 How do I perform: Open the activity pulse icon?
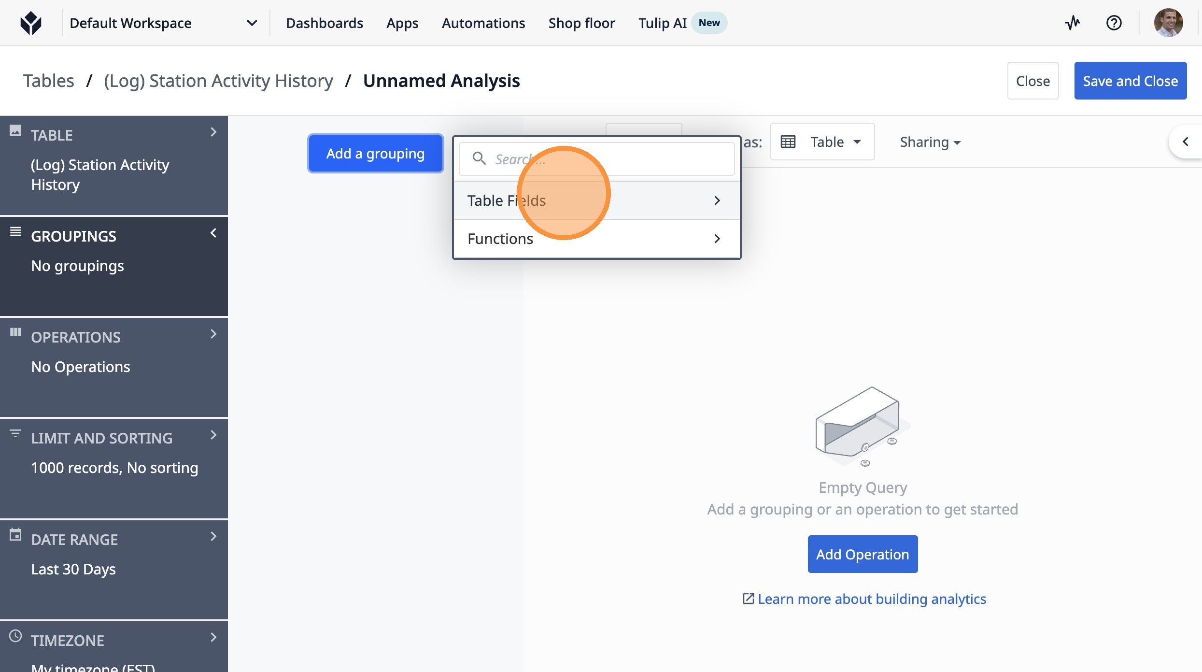tap(1073, 23)
